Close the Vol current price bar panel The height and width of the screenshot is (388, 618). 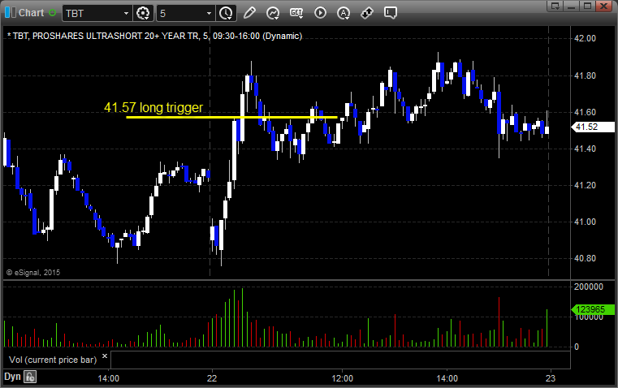105,356
